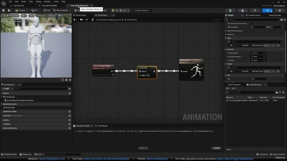The width and height of the screenshot is (287, 161).
Task: Open the viewport Show menu
Action: tap(31, 16)
